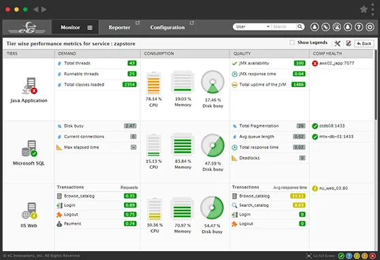Click Java Application Memory chip gauge 19.03%
Viewport: 380px width, 260px height.
[183, 82]
